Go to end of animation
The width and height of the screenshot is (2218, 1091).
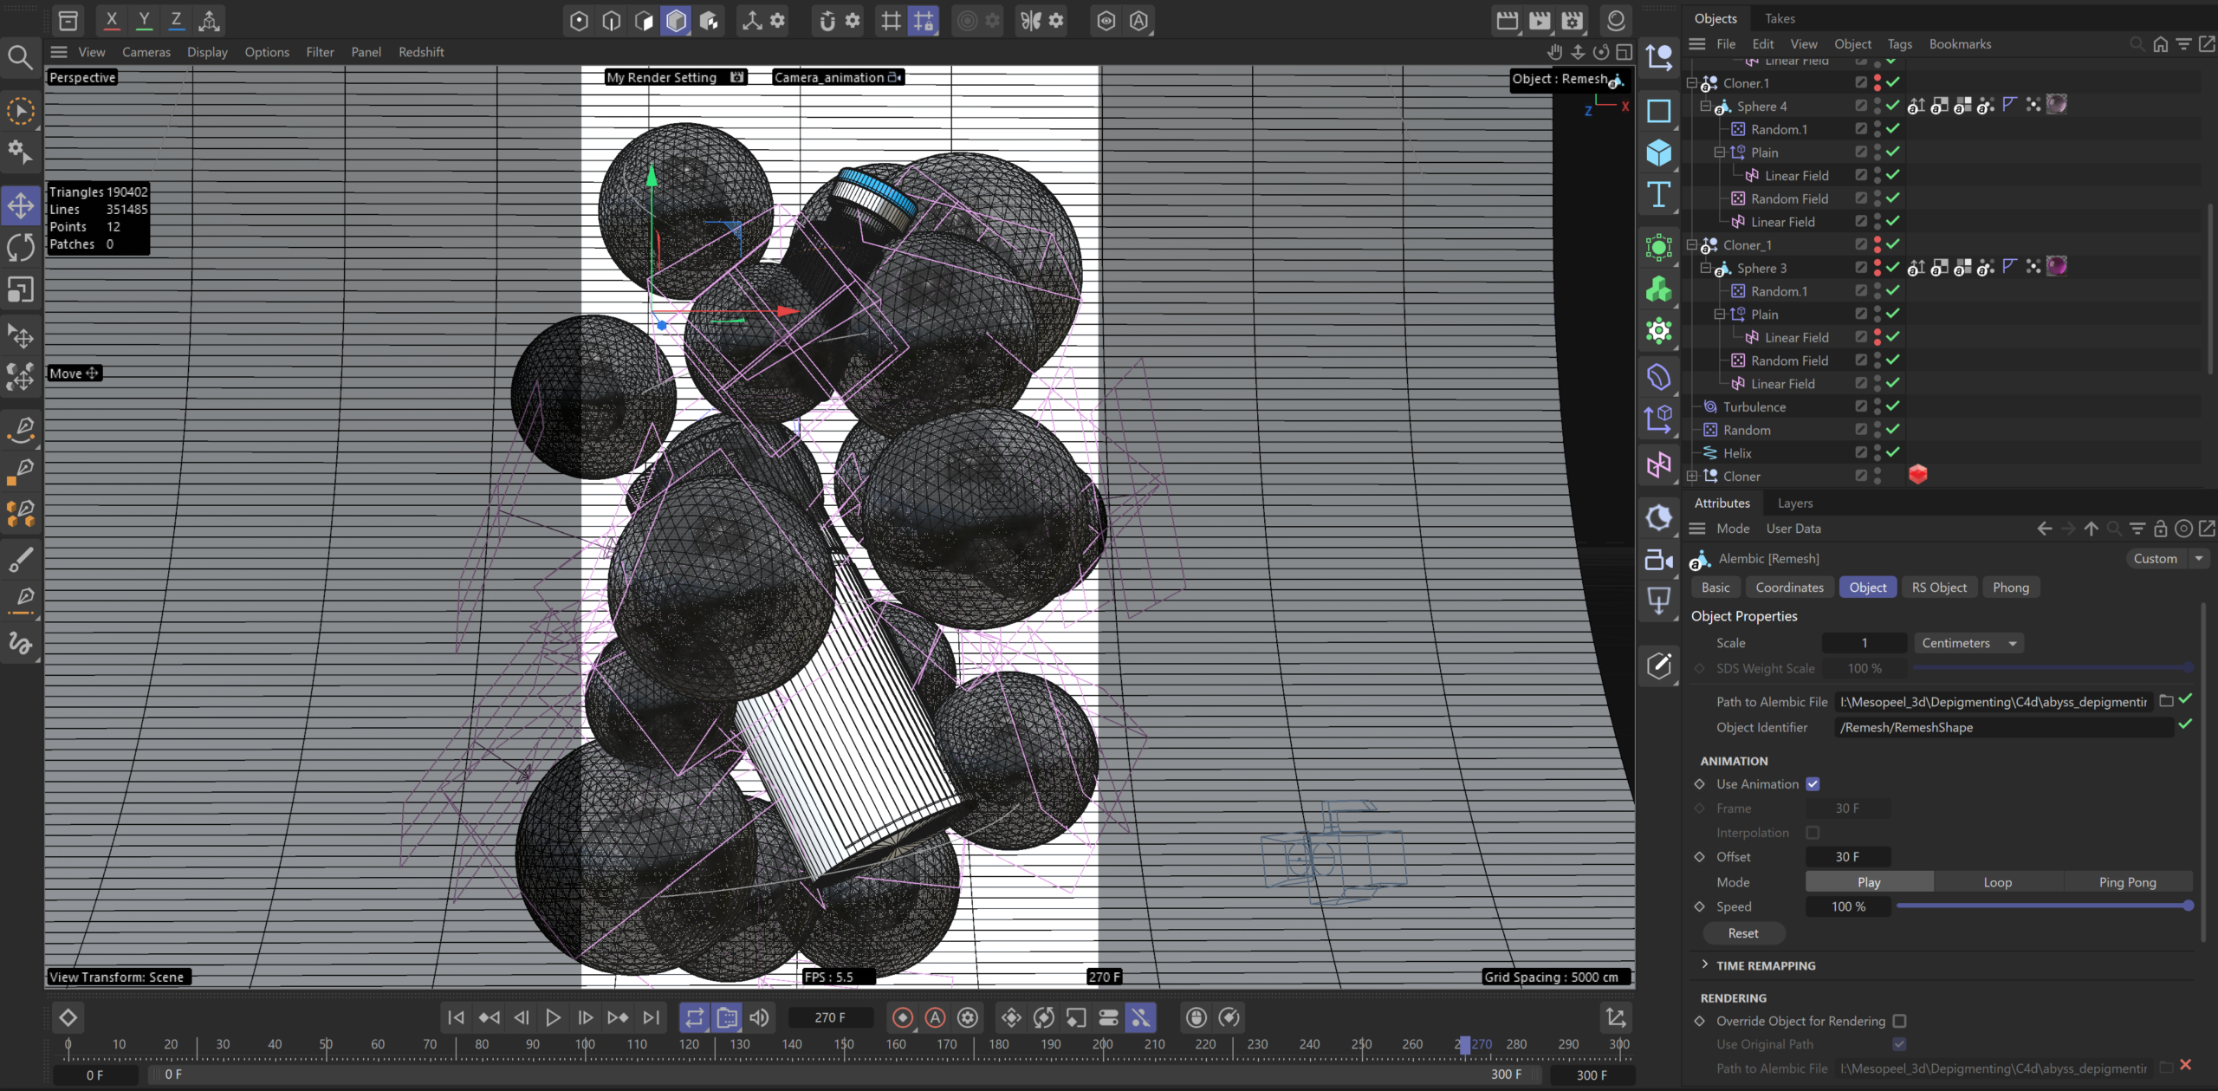tap(651, 1017)
